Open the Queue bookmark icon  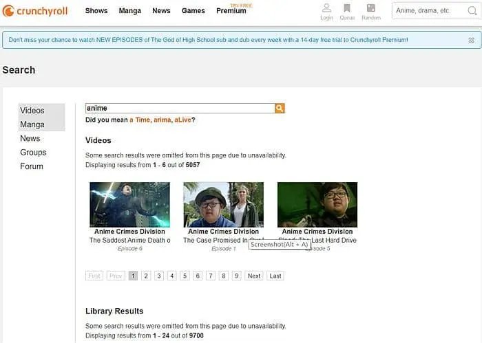pyautogui.click(x=347, y=12)
